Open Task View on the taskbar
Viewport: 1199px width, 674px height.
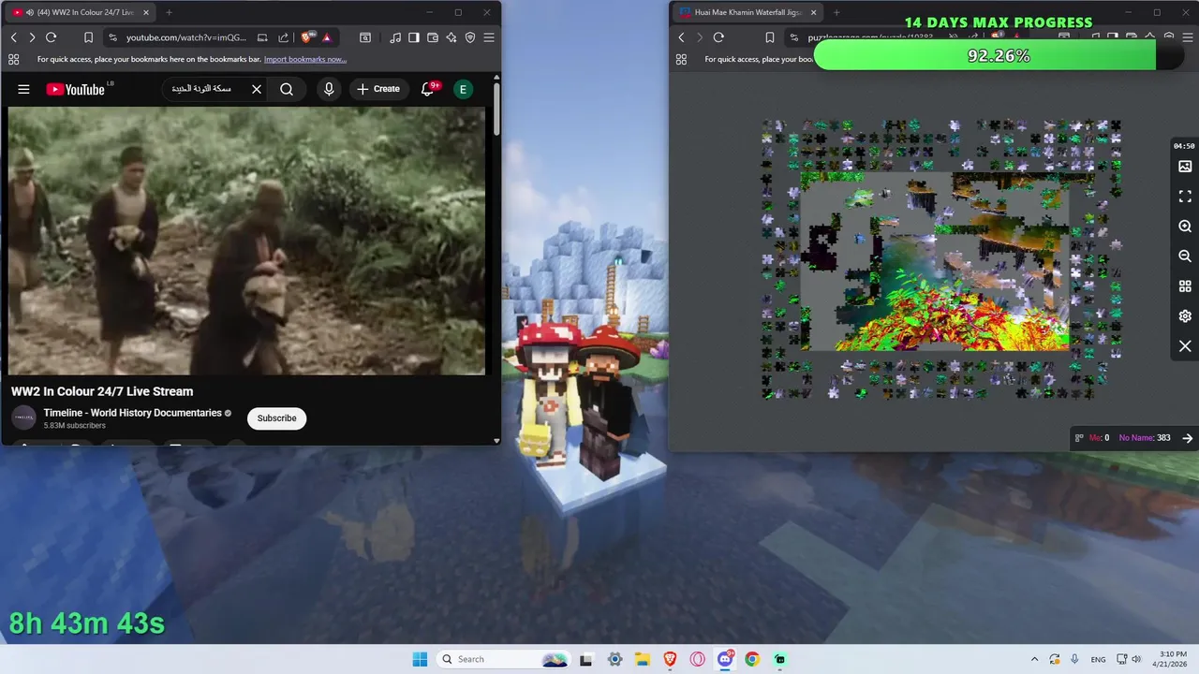[586, 659]
